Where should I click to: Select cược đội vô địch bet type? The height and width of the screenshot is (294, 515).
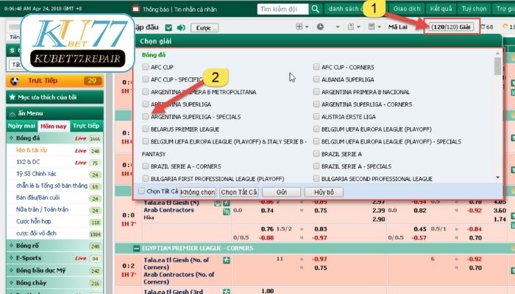click(x=36, y=233)
